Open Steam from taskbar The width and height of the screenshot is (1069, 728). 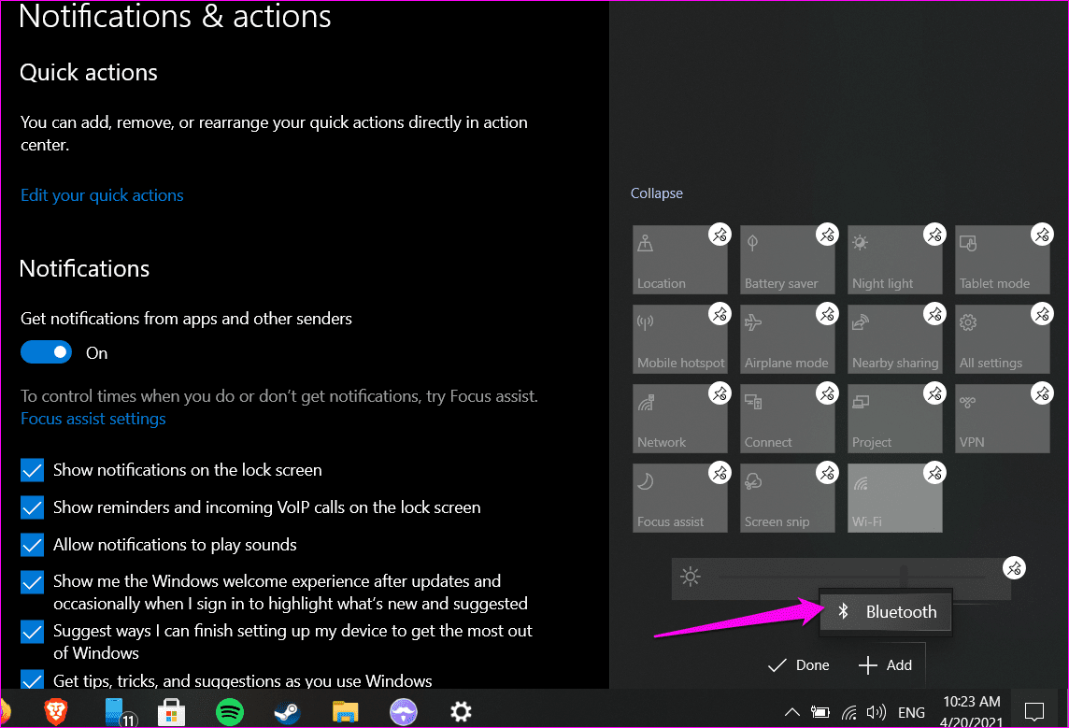[x=287, y=711]
